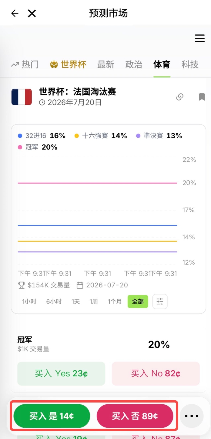Bookmark the France knockout market
Screen dimensions: 211x439
[x=202, y=97]
